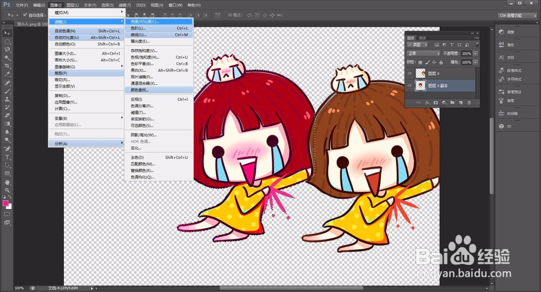The height and width of the screenshot is (292, 541).
Task: Open the CS6 新增功能 workspace dropdown
Action: point(518,16)
